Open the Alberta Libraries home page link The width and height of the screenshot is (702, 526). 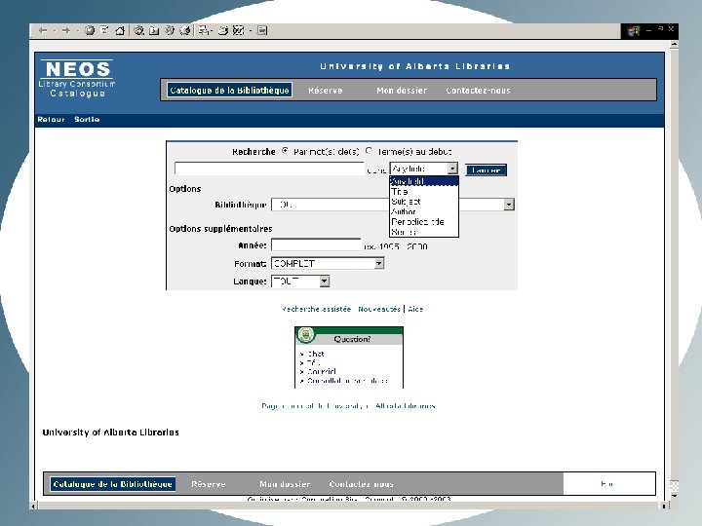tap(348, 405)
